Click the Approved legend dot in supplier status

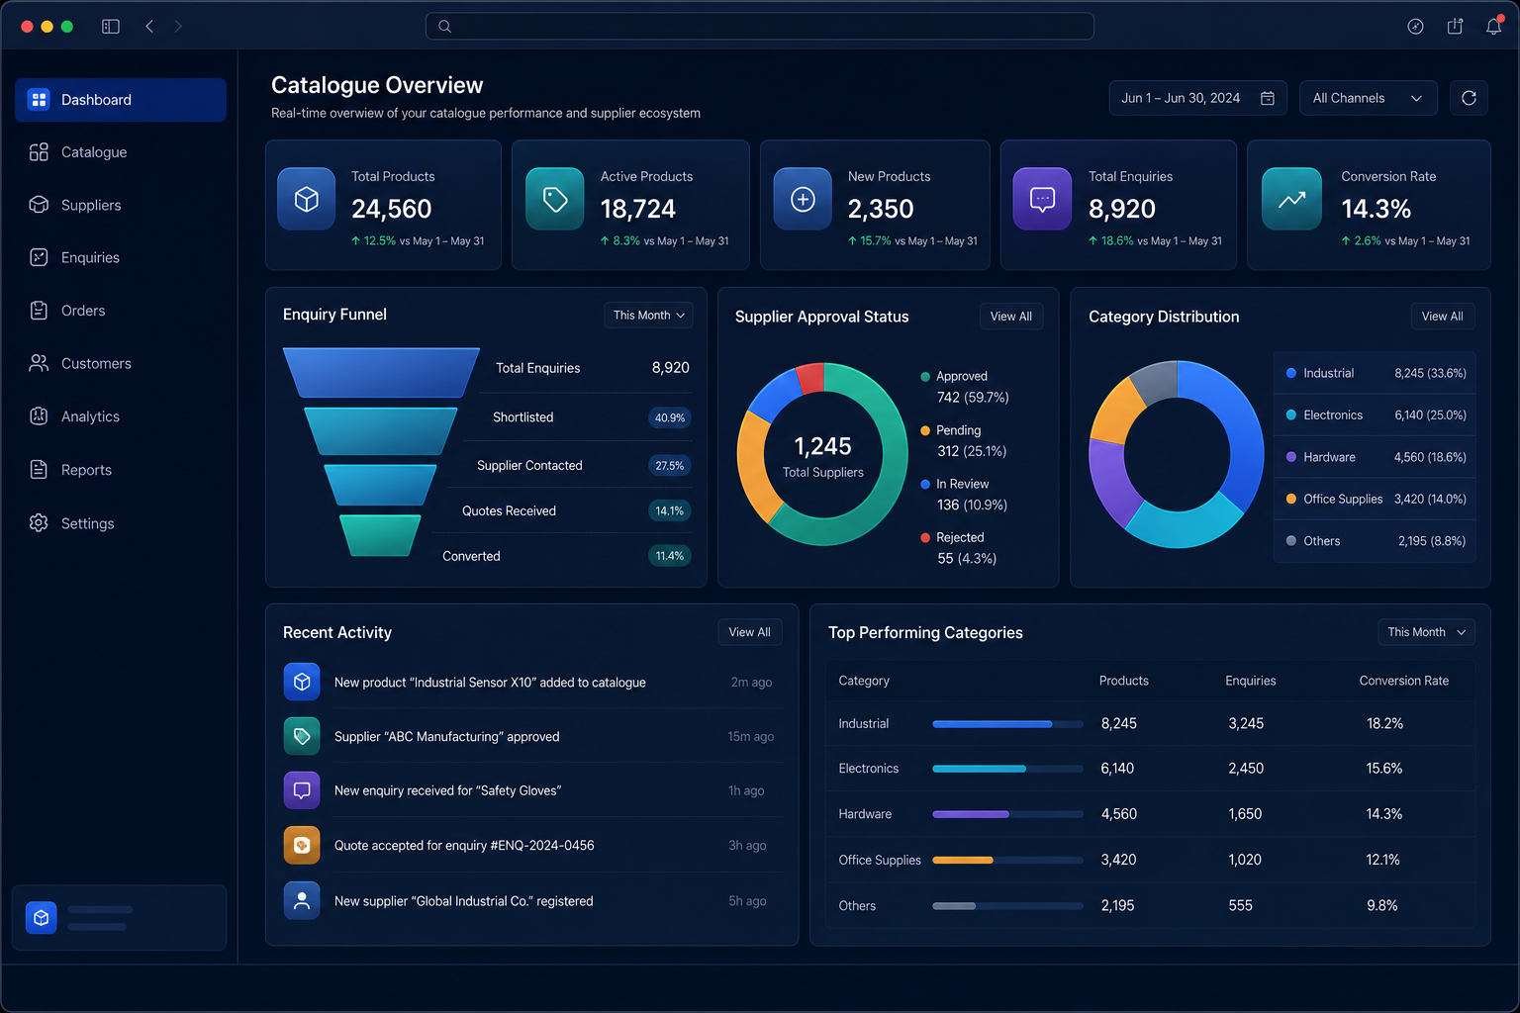(x=925, y=377)
